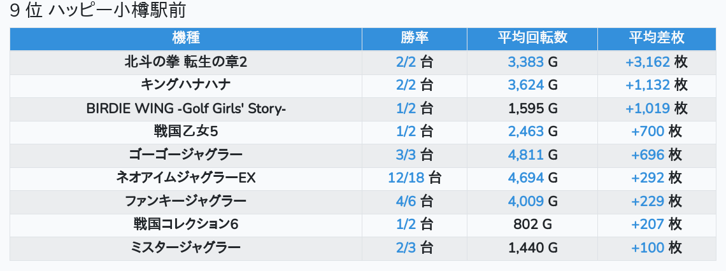Select the 北斗の拳 転生の章2 row name
Viewport: 726px width, 271px height.
186,62
